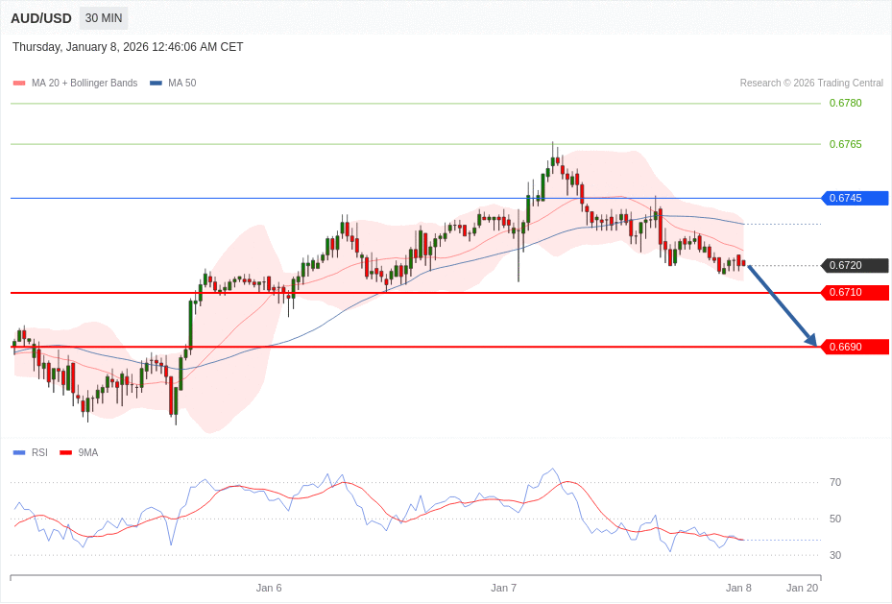Click the chart timestamp text
The height and width of the screenshot is (604, 892).
pyautogui.click(x=127, y=47)
